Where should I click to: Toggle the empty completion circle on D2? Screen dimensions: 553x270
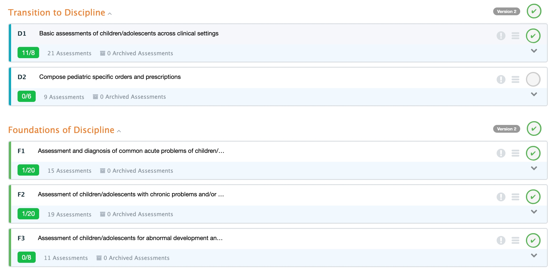[x=533, y=79]
